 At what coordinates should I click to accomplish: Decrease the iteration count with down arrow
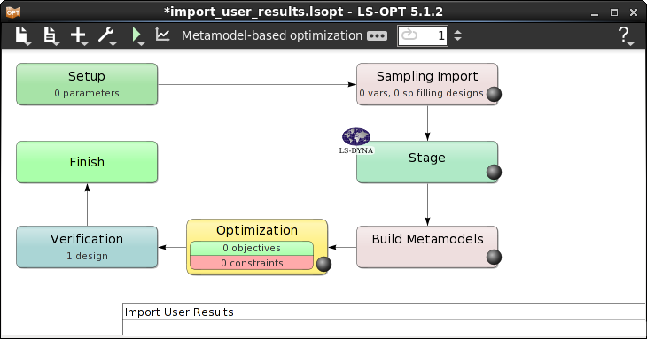coord(457,39)
